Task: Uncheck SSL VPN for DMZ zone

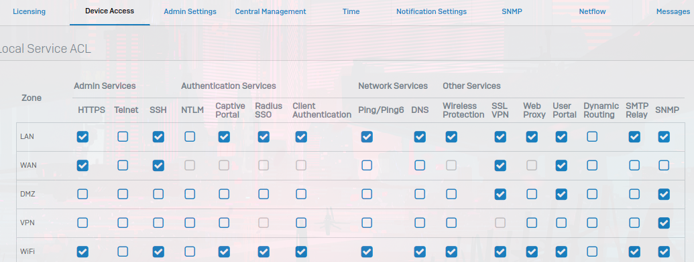Action: tap(500, 194)
